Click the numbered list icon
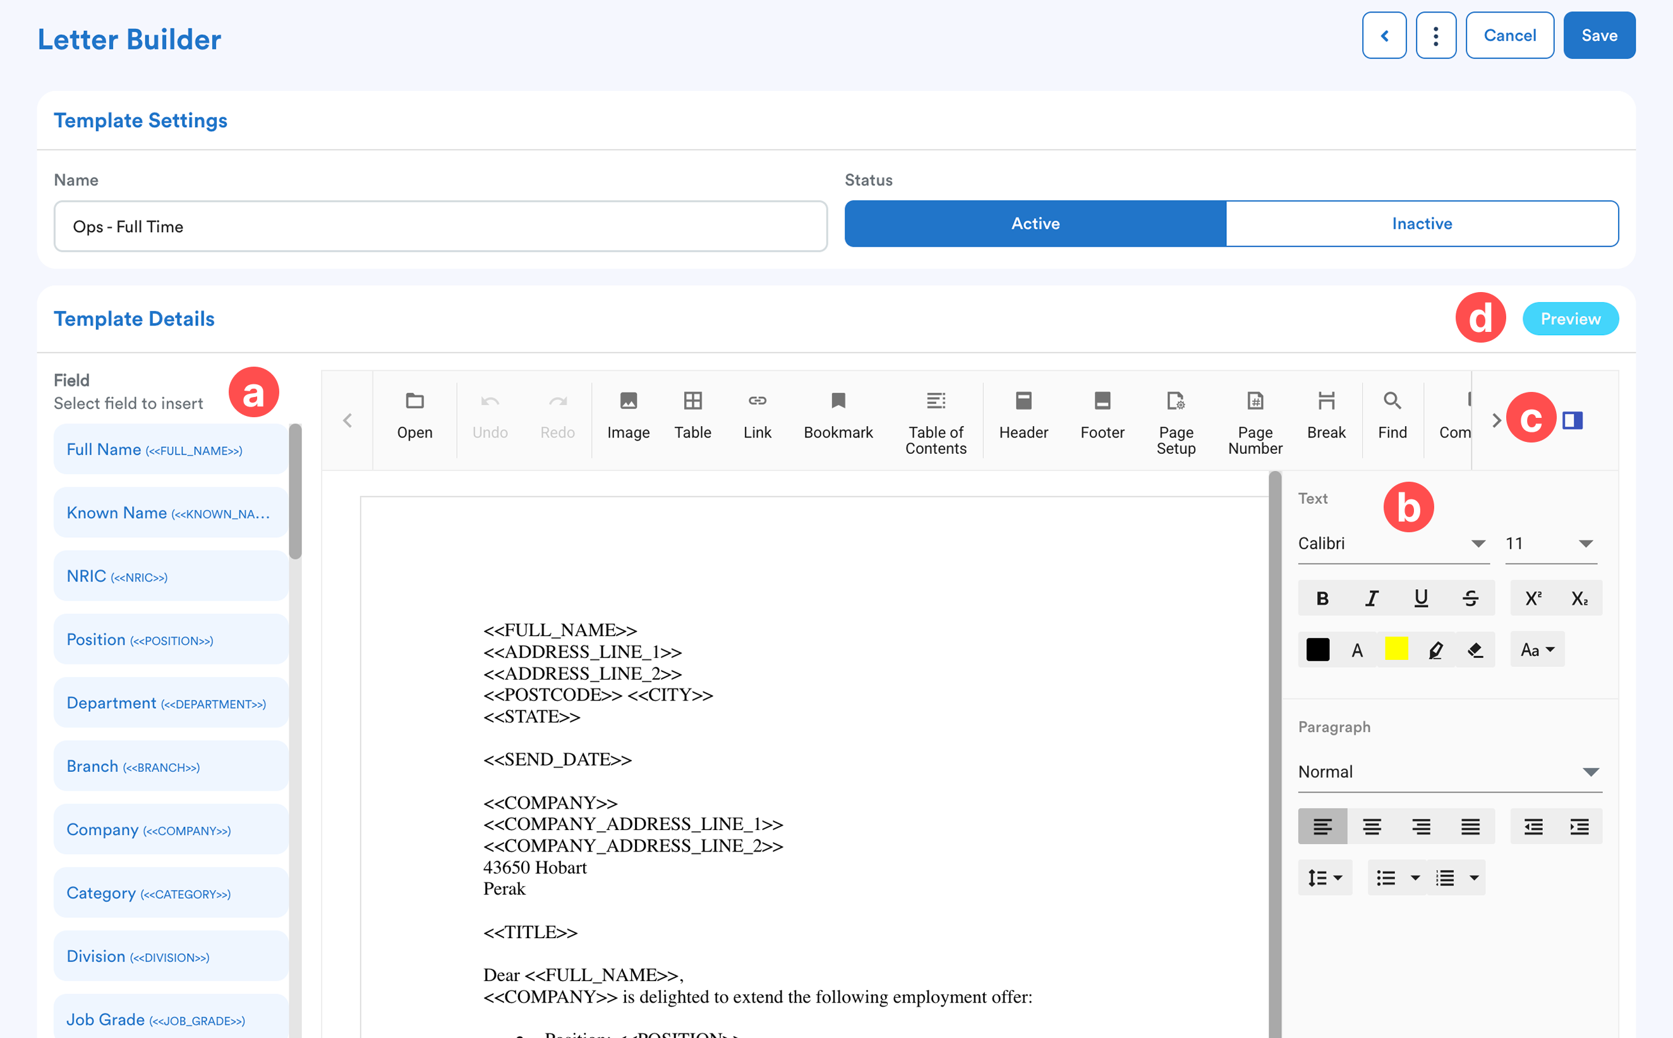 1444,877
